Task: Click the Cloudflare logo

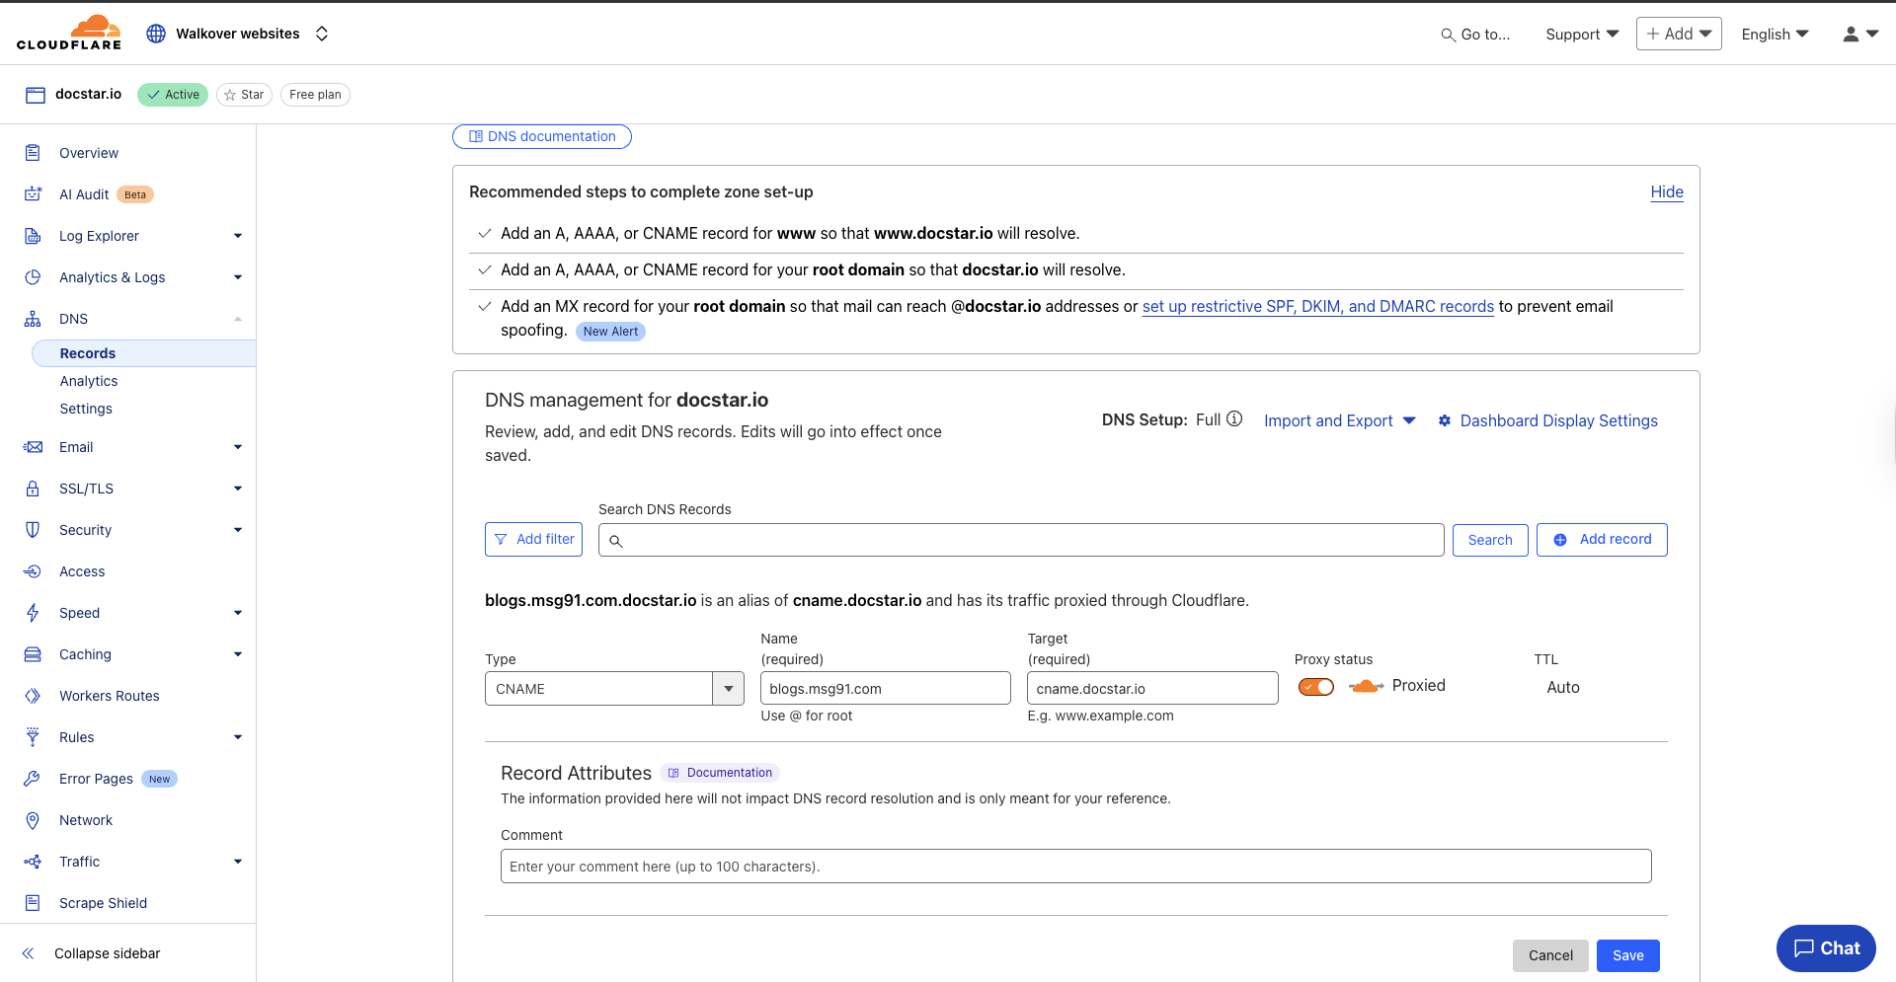Action: [69, 33]
